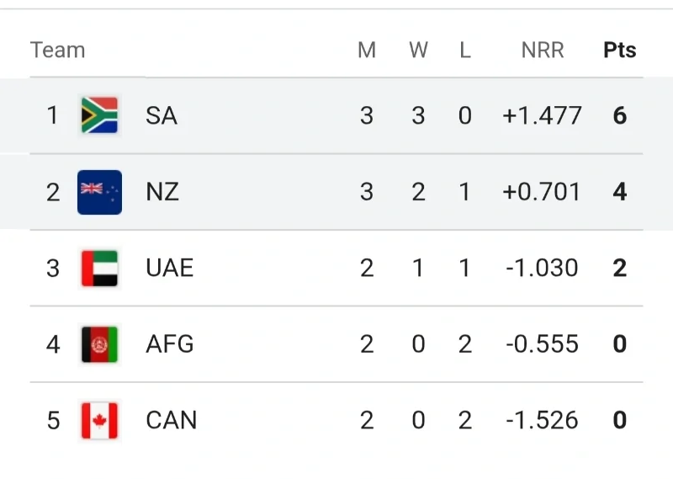Click New Zealand's 4 points value
The width and height of the screenshot is (673, 479).
620,192
